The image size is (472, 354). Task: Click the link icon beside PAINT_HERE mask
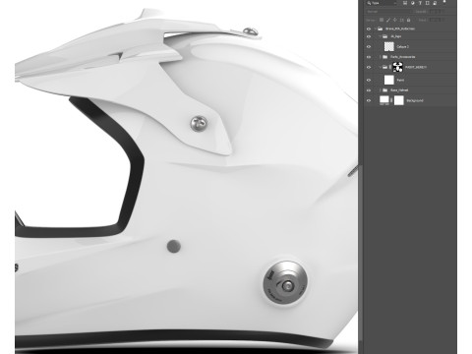(390, 67)
